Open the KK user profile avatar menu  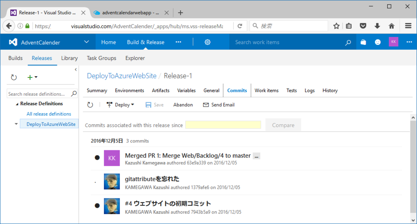[393, 42]
